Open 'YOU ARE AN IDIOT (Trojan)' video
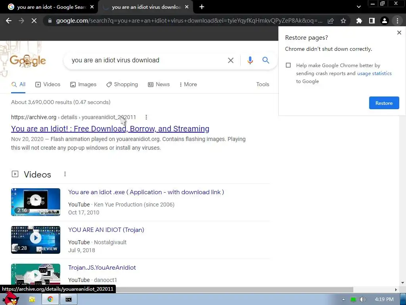 pos(106,230)
